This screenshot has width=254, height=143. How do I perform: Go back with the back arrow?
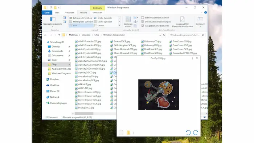[x=45, y=35]
